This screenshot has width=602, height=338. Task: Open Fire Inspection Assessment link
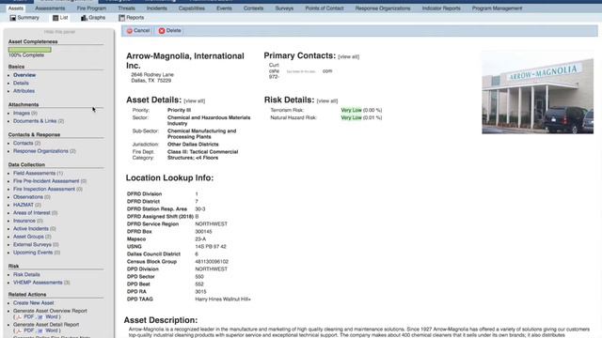pyautogui.click(x=44, y=190)
